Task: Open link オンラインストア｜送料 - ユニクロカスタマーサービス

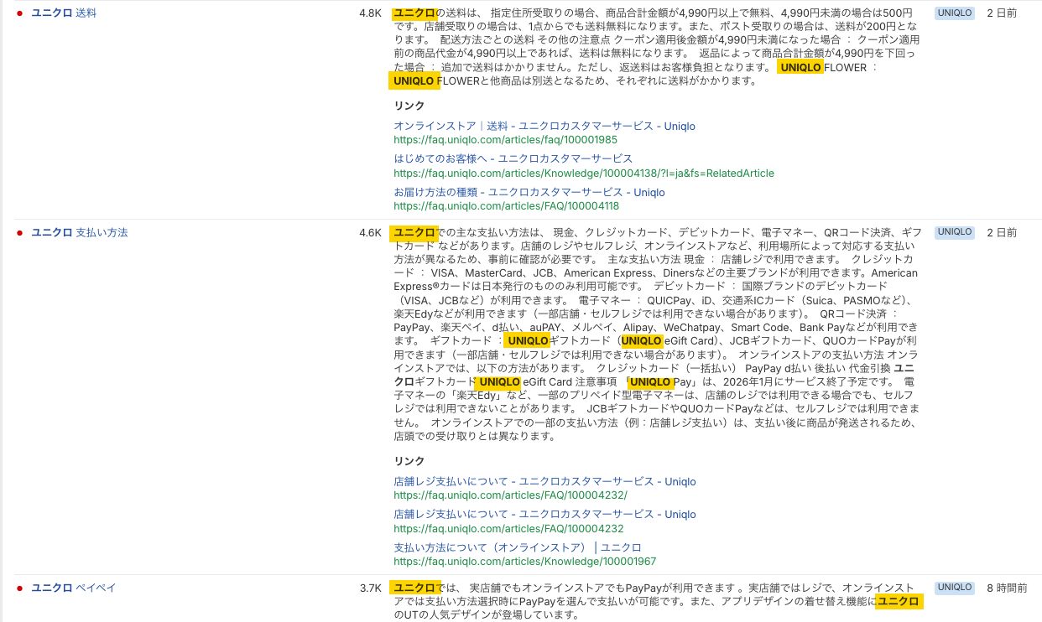Action: point(544,126)
